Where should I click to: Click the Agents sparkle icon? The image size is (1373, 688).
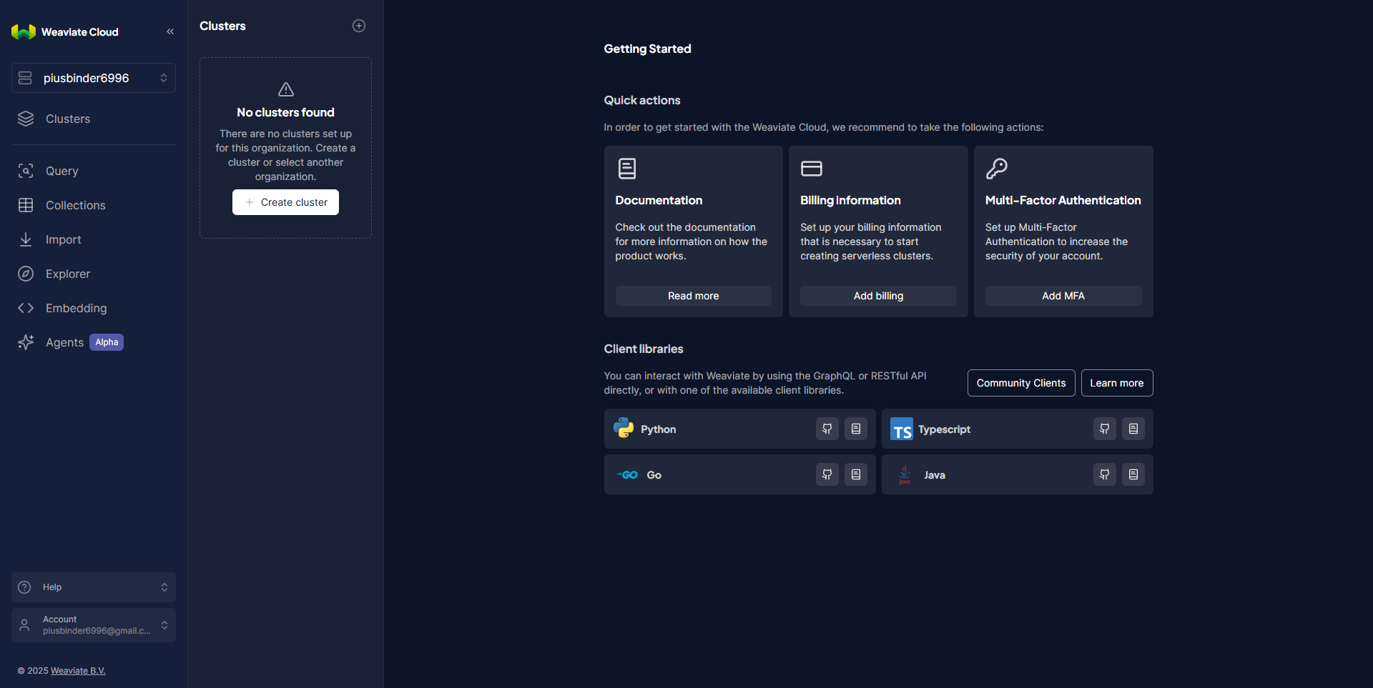point(26,342)
